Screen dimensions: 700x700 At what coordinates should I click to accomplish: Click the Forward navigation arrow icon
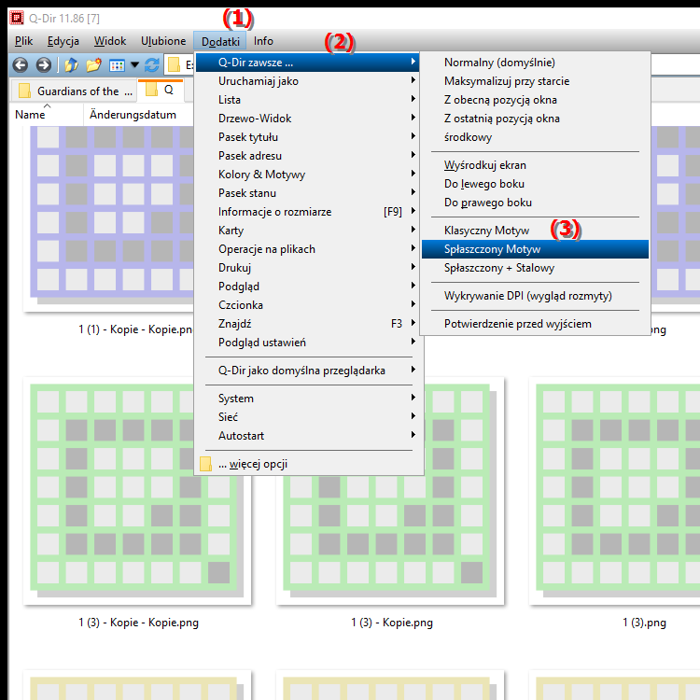click(x=43, y=65)
